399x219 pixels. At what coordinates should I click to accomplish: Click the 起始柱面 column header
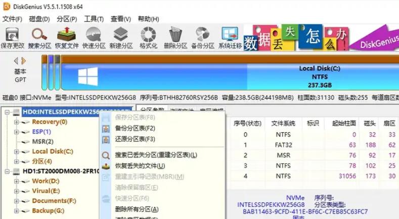(344, 124)
